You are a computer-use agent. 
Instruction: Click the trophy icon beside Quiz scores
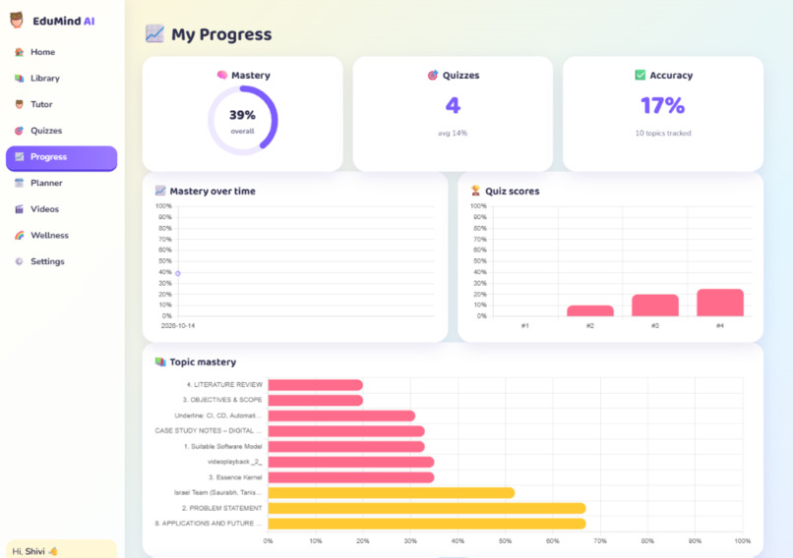coord(475,191)
